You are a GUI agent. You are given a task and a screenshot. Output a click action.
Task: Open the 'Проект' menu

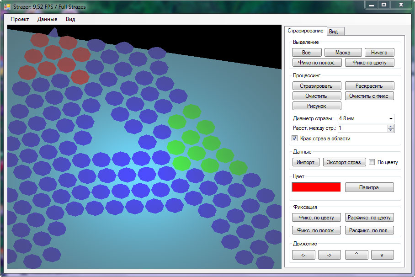click(20, 19)
